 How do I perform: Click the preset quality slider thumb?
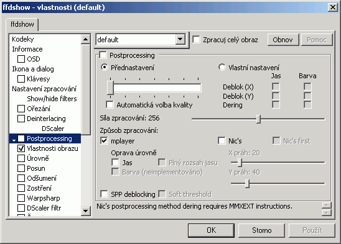[x=110, y=88]
